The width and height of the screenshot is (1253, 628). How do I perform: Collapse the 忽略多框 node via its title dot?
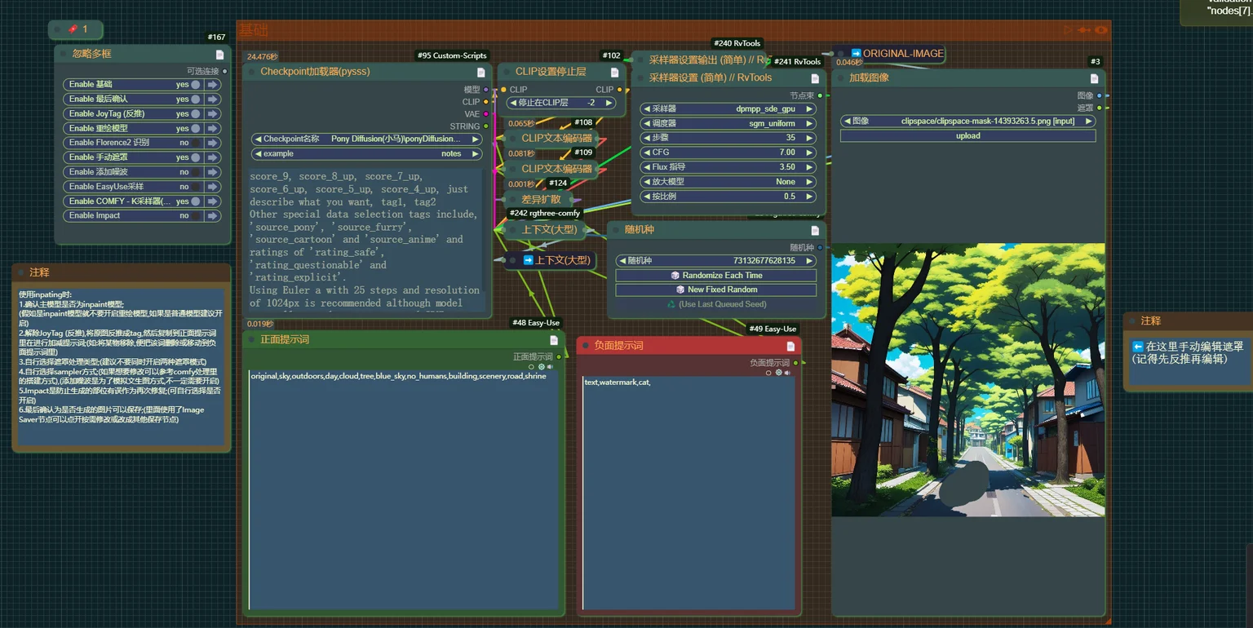(64, 54)
